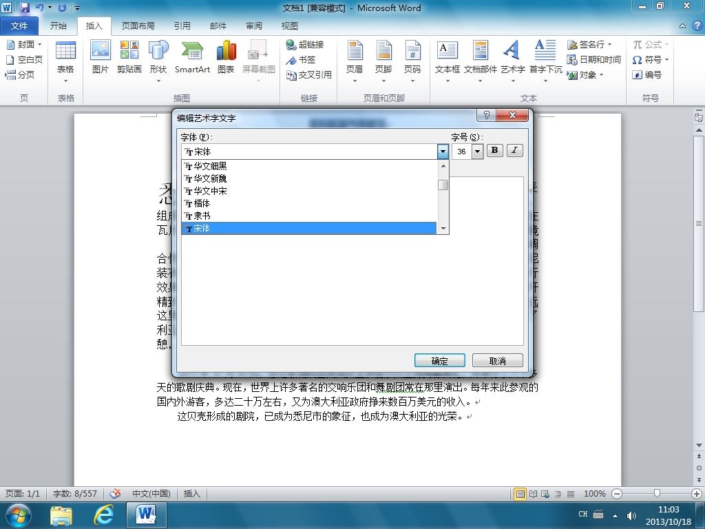Zoom in with the plus button
The height and width of the screenshot is (529, 705).
[x=697, y=494]
